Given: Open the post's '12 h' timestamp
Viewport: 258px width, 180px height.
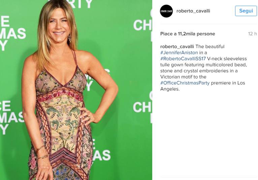Looking at the screenshot, I should pos(252,34).
